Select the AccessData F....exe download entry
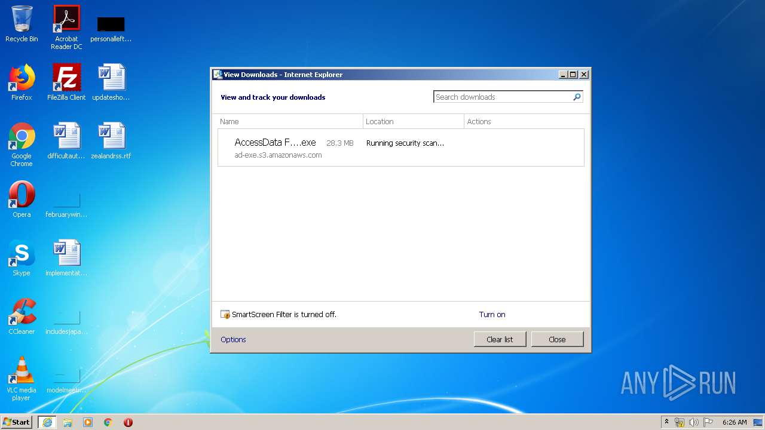The width and height of the screenshot is (765, 430). pyautogui.click(x=401, y=148)
